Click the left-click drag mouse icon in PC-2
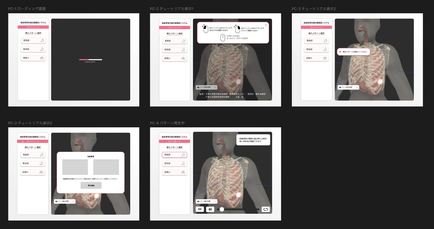Image resolution: width=434 pixels, height=229 pixels. click(205, 29)
